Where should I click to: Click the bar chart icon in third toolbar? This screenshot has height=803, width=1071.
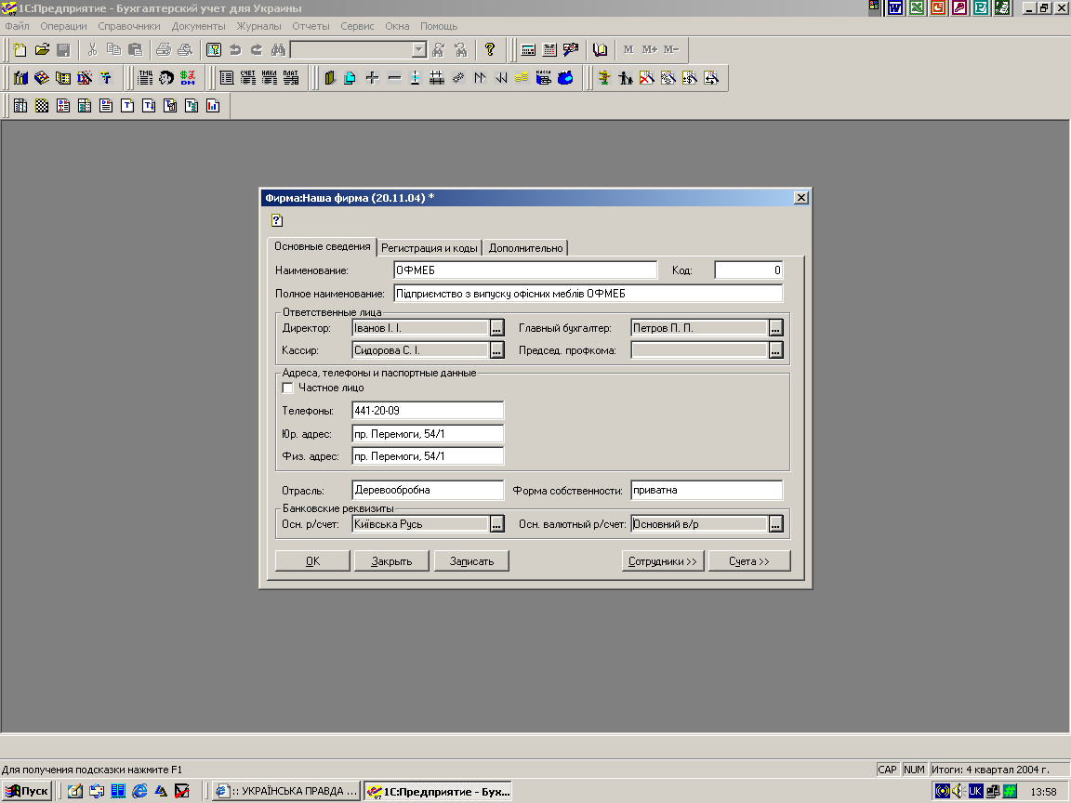tap(213, 106)
